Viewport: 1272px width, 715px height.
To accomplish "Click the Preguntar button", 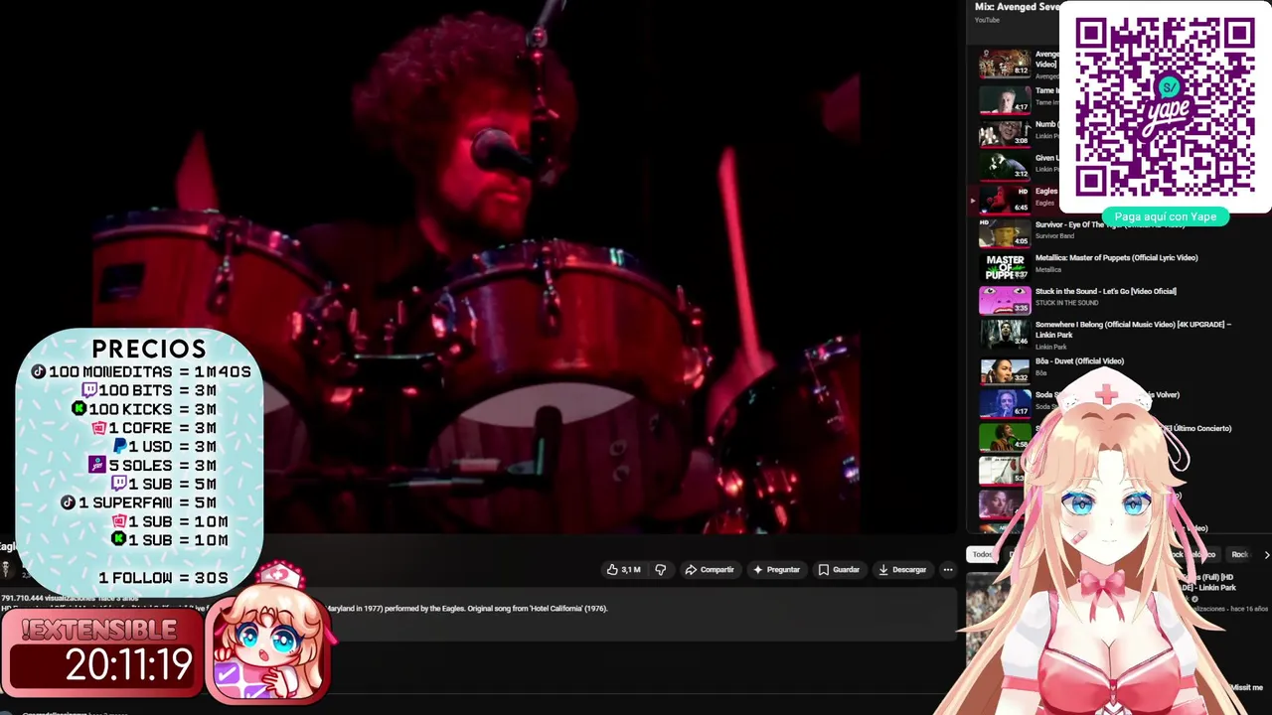I will [x=776, y=570].
